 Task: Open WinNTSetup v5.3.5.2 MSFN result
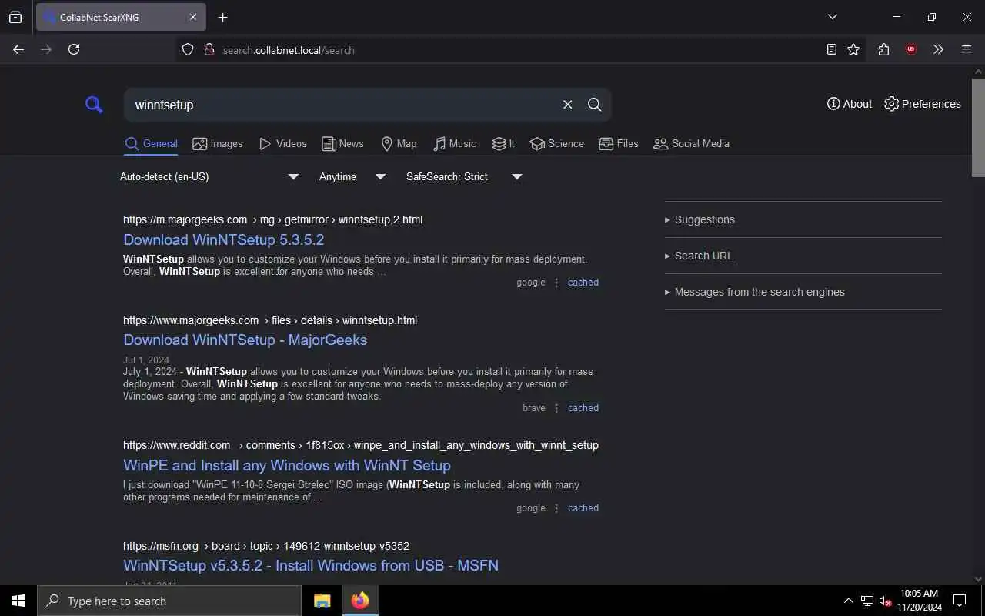pyautogui.click(x=311, y=565)
